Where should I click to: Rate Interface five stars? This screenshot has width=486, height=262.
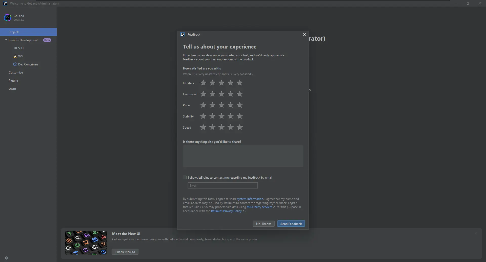click(x=240, y=83)
